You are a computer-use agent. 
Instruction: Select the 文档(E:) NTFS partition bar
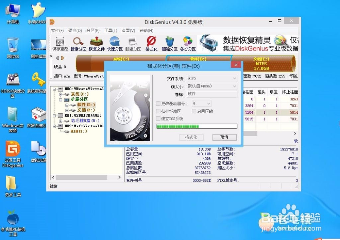263,64
